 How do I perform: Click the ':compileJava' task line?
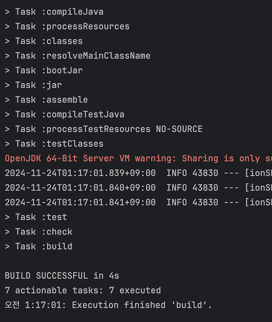pyautogui.click(x=54, y=12)
